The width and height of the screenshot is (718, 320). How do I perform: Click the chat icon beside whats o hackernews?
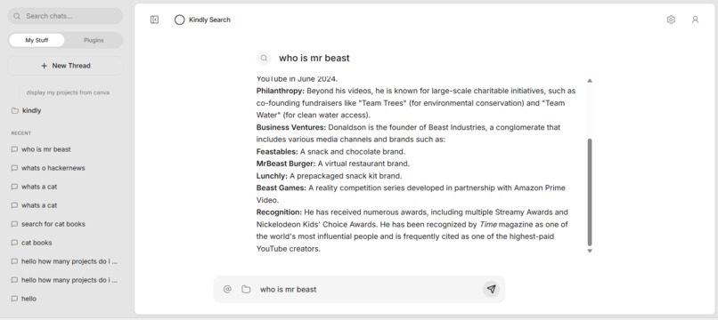click(14, 168)
